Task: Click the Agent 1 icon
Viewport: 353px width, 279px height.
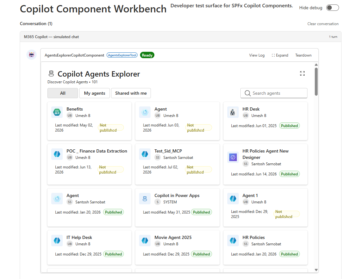Action: [x=233, y=199]
